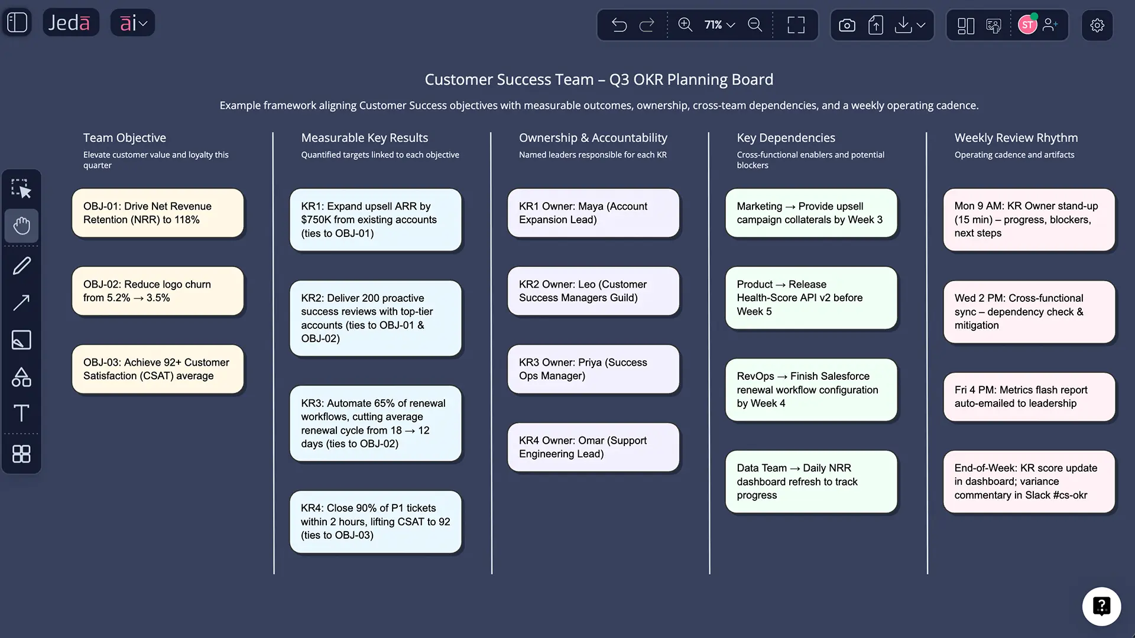This screenshot has height=638, width=1135.
Task: Select the Pen drawing tool
Action: (21, 265)
